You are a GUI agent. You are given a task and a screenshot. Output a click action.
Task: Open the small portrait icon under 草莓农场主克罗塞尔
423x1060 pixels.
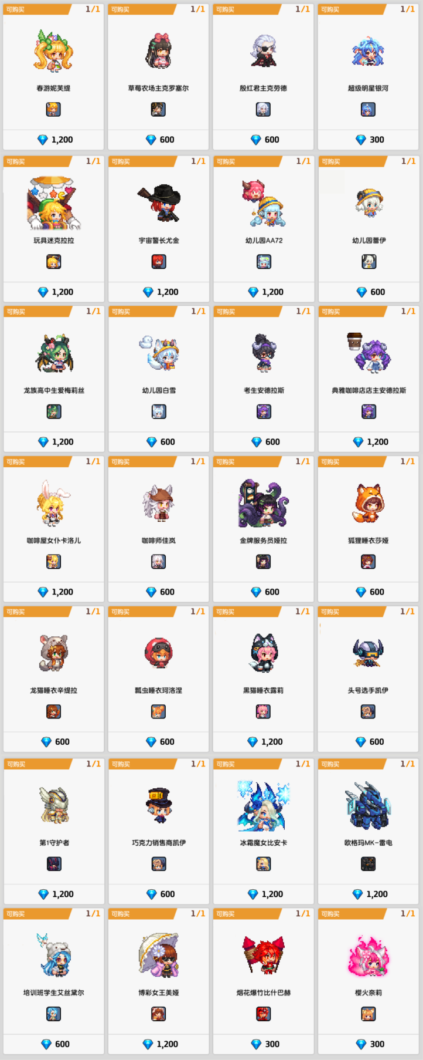(x=158, y=109)
